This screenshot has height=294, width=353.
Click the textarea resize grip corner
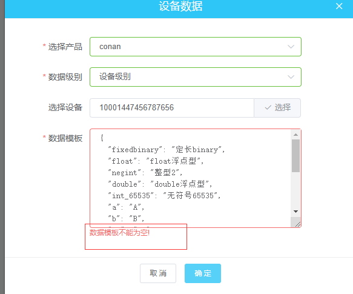pos(297,224)
